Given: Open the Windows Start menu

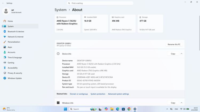Looking at the screenshot, I should coord(65,109).
